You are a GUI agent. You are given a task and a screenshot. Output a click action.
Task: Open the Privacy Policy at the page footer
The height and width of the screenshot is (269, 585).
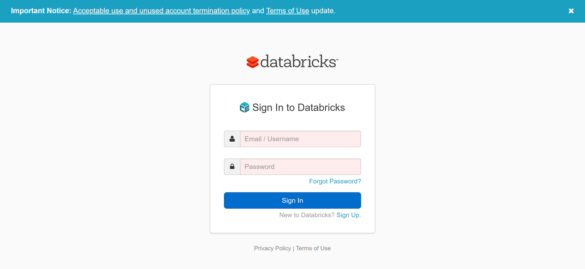(272, 248)
